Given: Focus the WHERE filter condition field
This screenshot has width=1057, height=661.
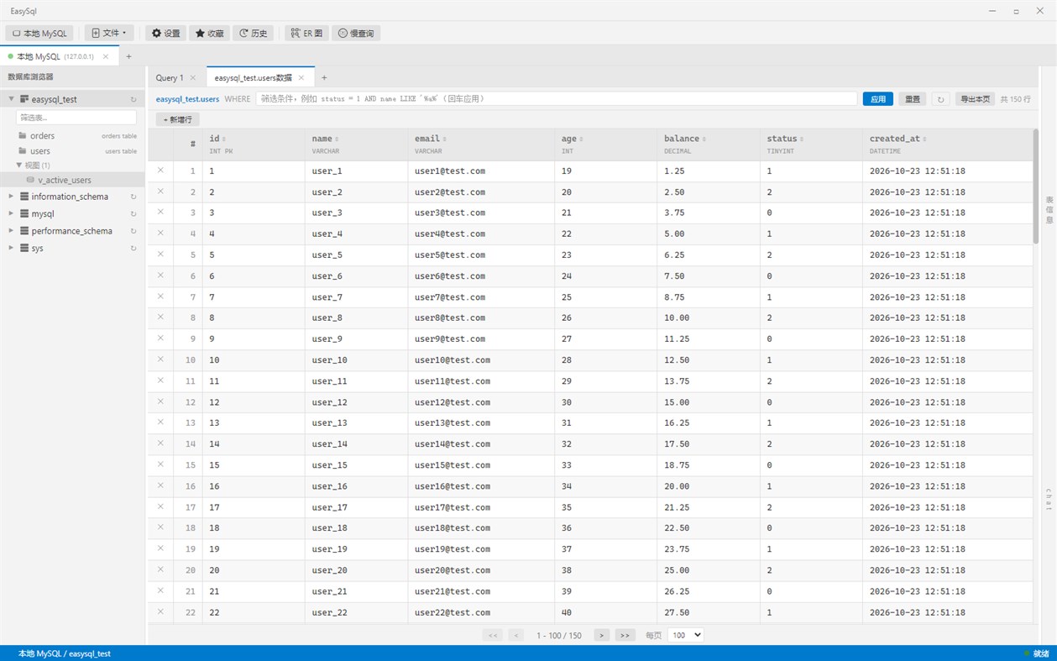Looking at the screenshot, I should click(x=557, y=99).
